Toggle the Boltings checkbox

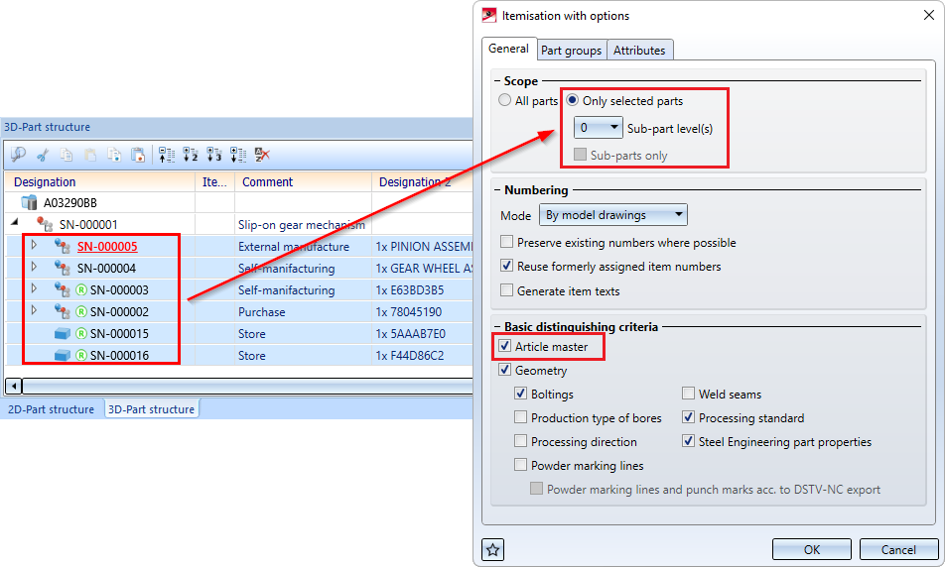tap(521, 394)
